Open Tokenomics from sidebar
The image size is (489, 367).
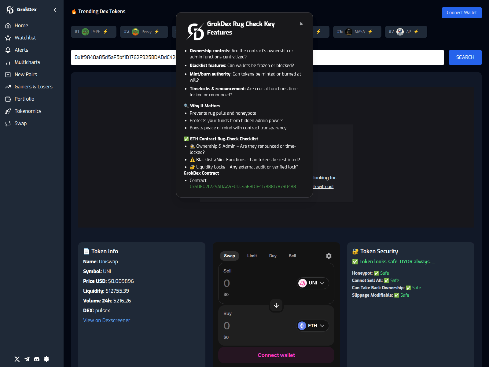tap(28, 111)
